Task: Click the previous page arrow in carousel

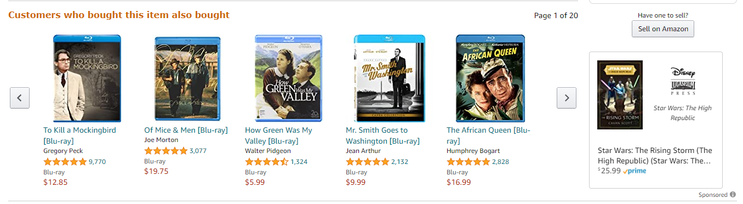Action: pos(20,98)
